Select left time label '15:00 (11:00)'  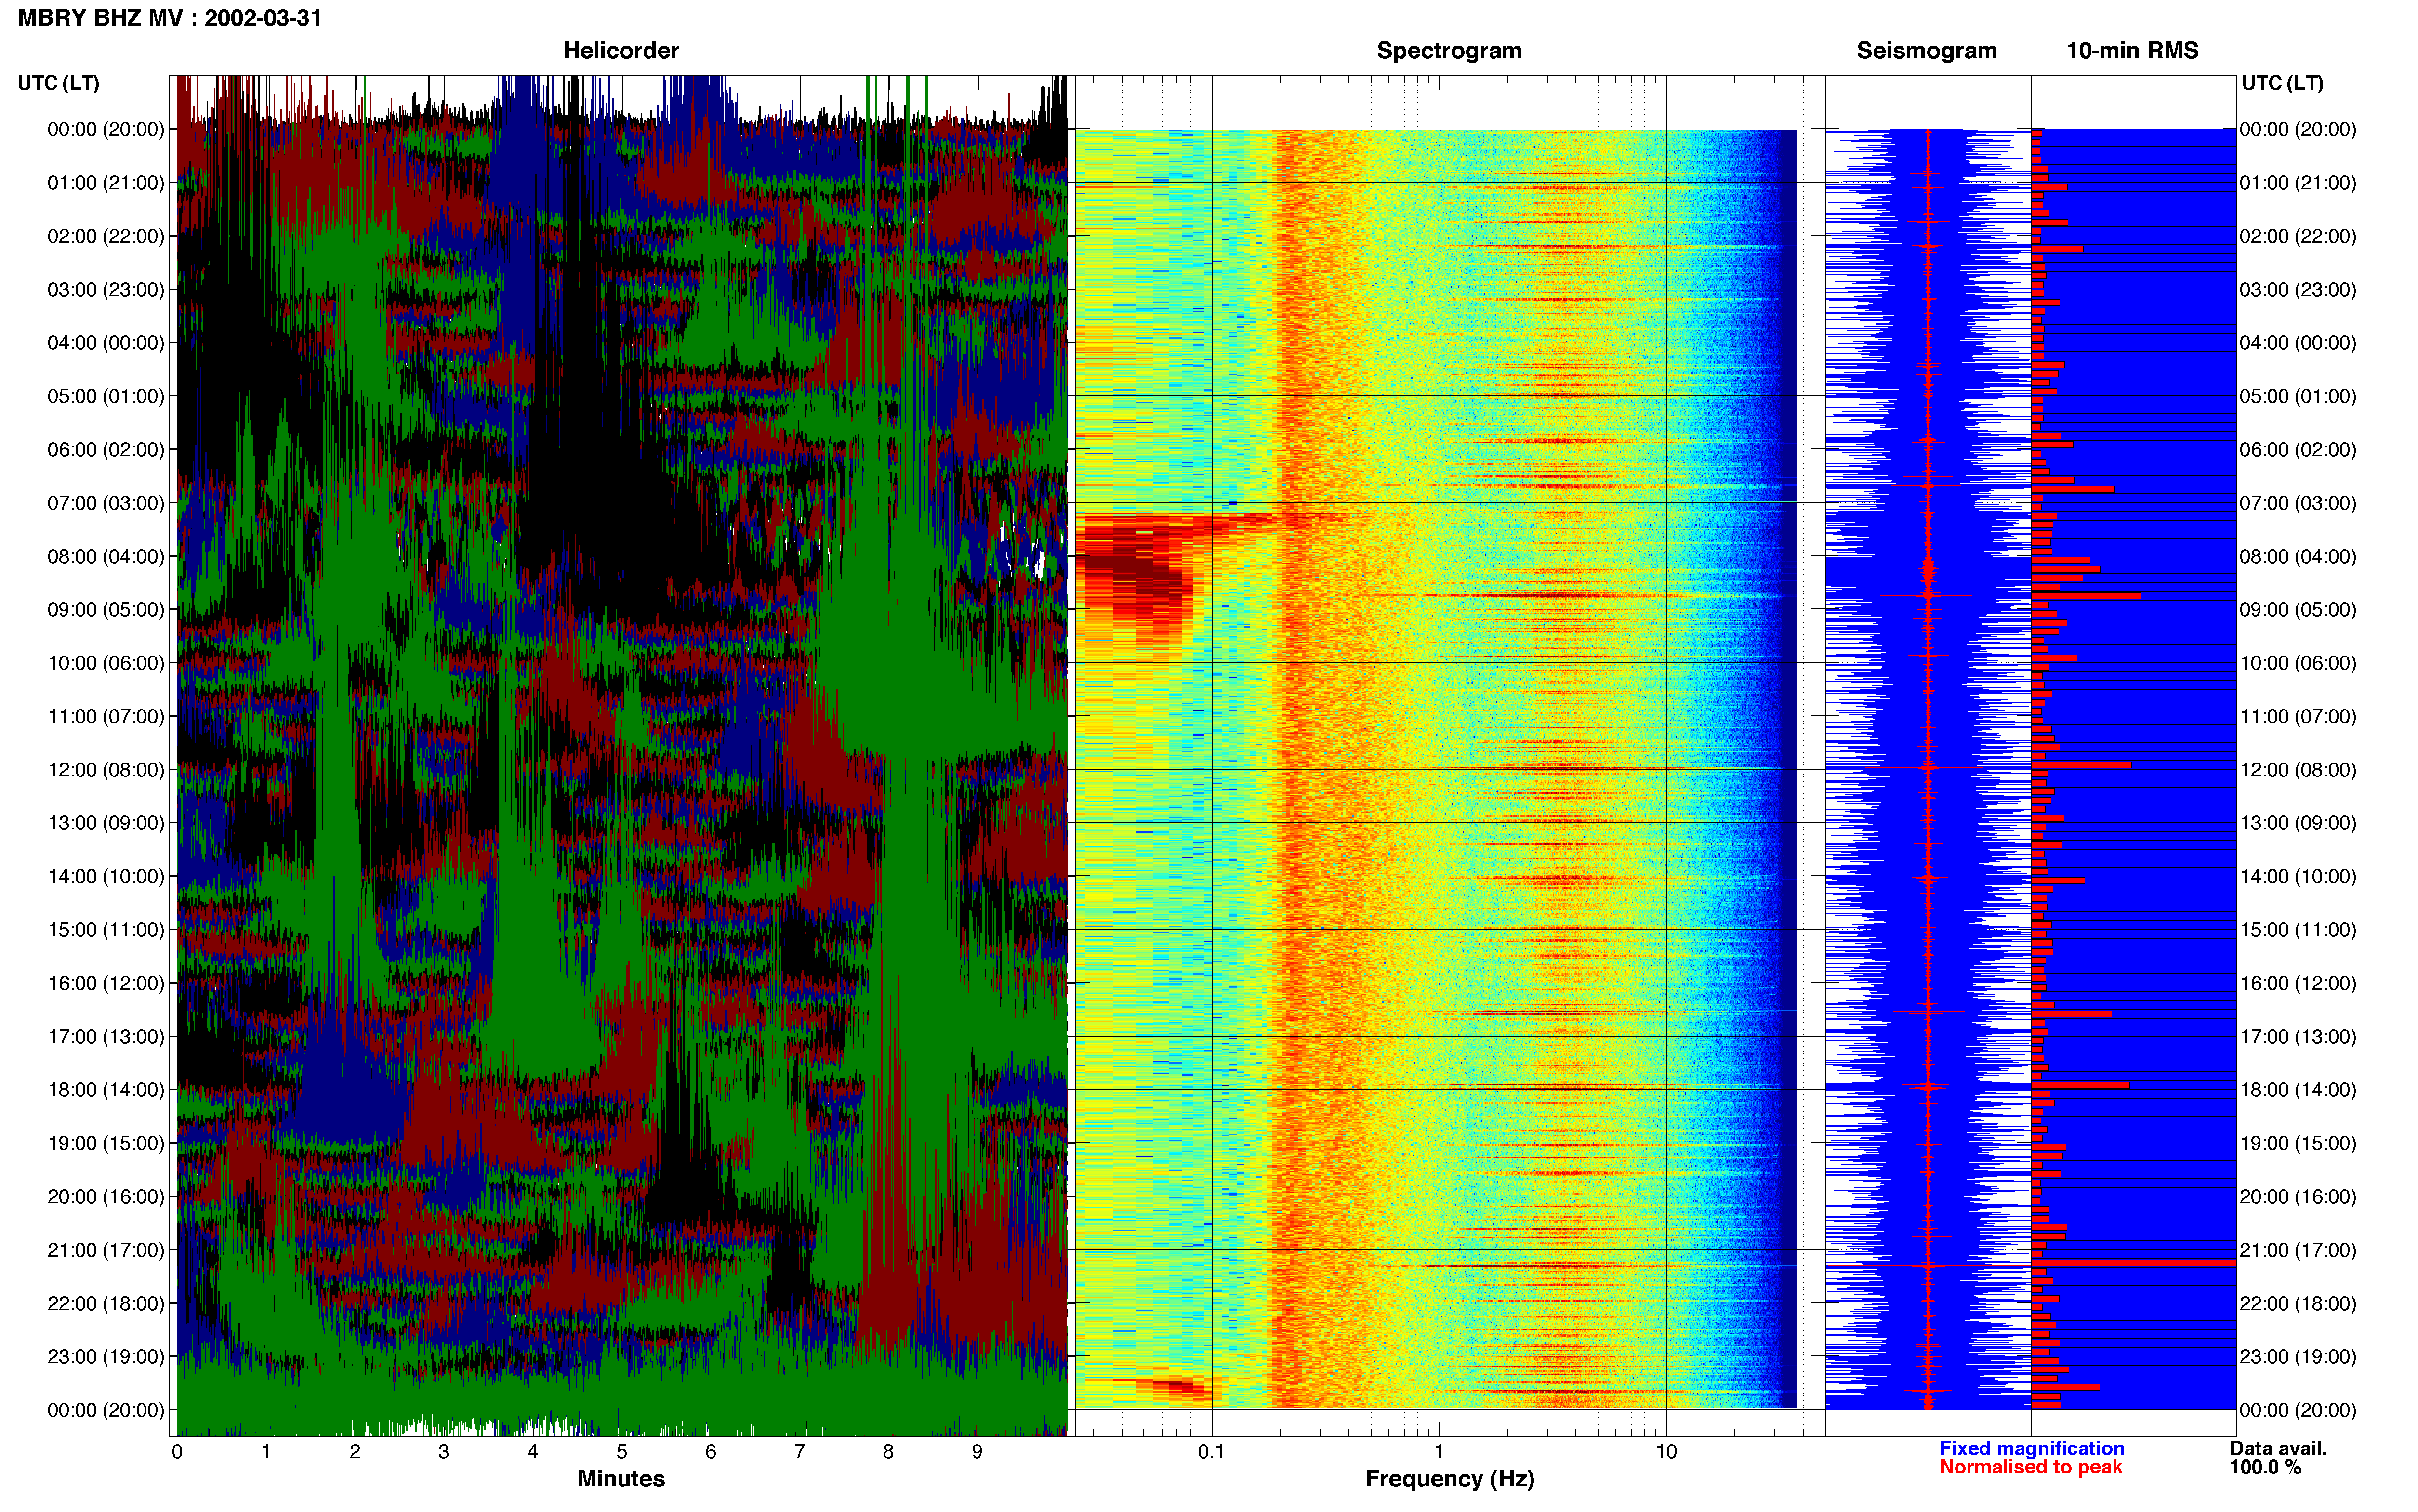coord(106,930)
